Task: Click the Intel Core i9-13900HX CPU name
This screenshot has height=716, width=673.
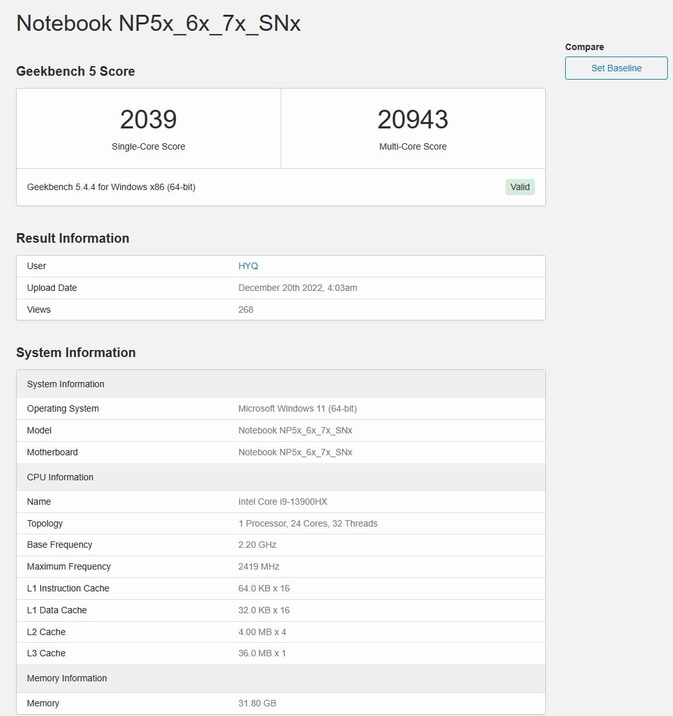Action: (x=283, y=502)
